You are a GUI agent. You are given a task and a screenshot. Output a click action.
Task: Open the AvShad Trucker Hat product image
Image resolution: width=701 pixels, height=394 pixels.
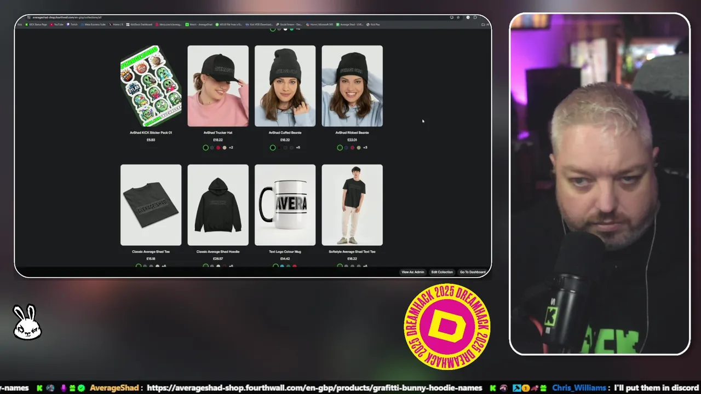218,86
